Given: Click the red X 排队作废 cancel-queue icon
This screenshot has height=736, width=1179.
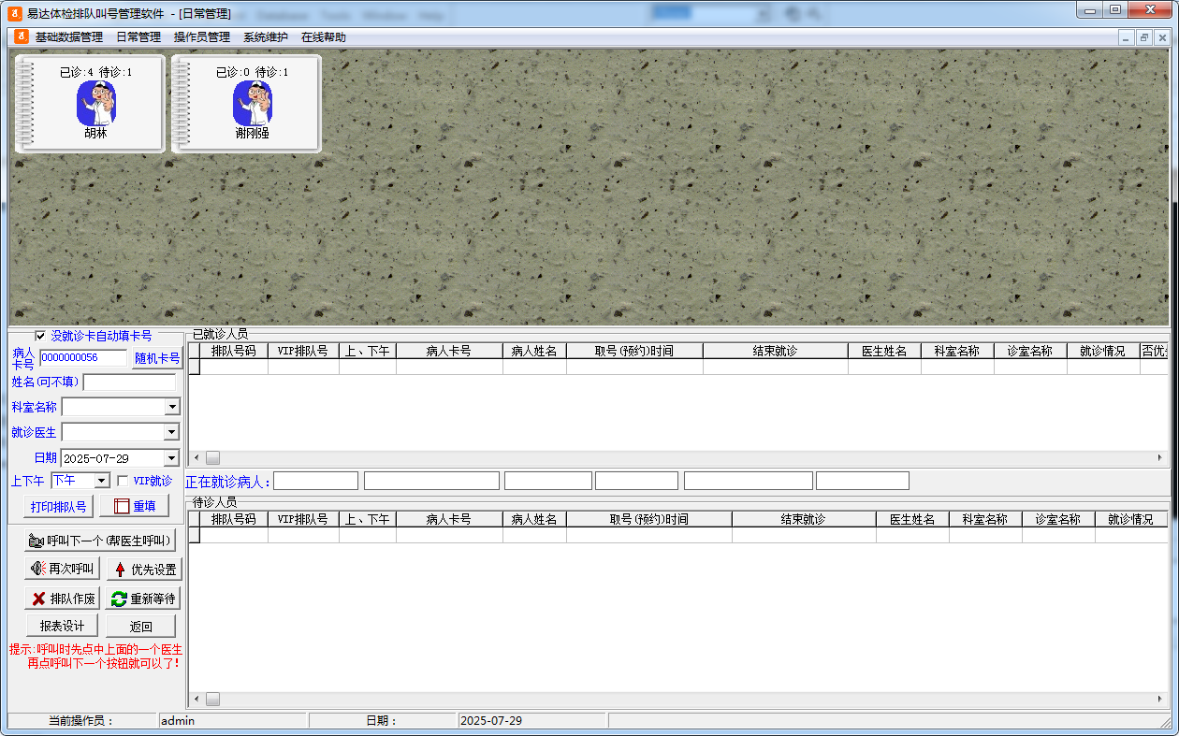Looking at the screenshot, I should tap(38, 598).
